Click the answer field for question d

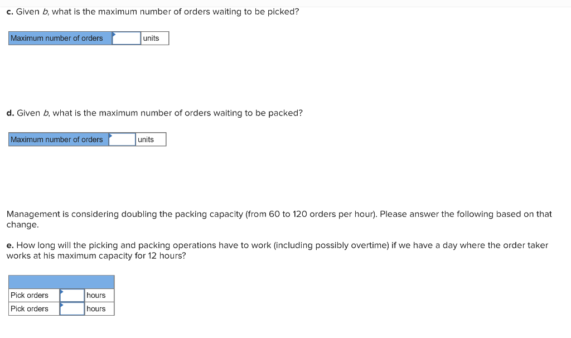tap(123, 139)
